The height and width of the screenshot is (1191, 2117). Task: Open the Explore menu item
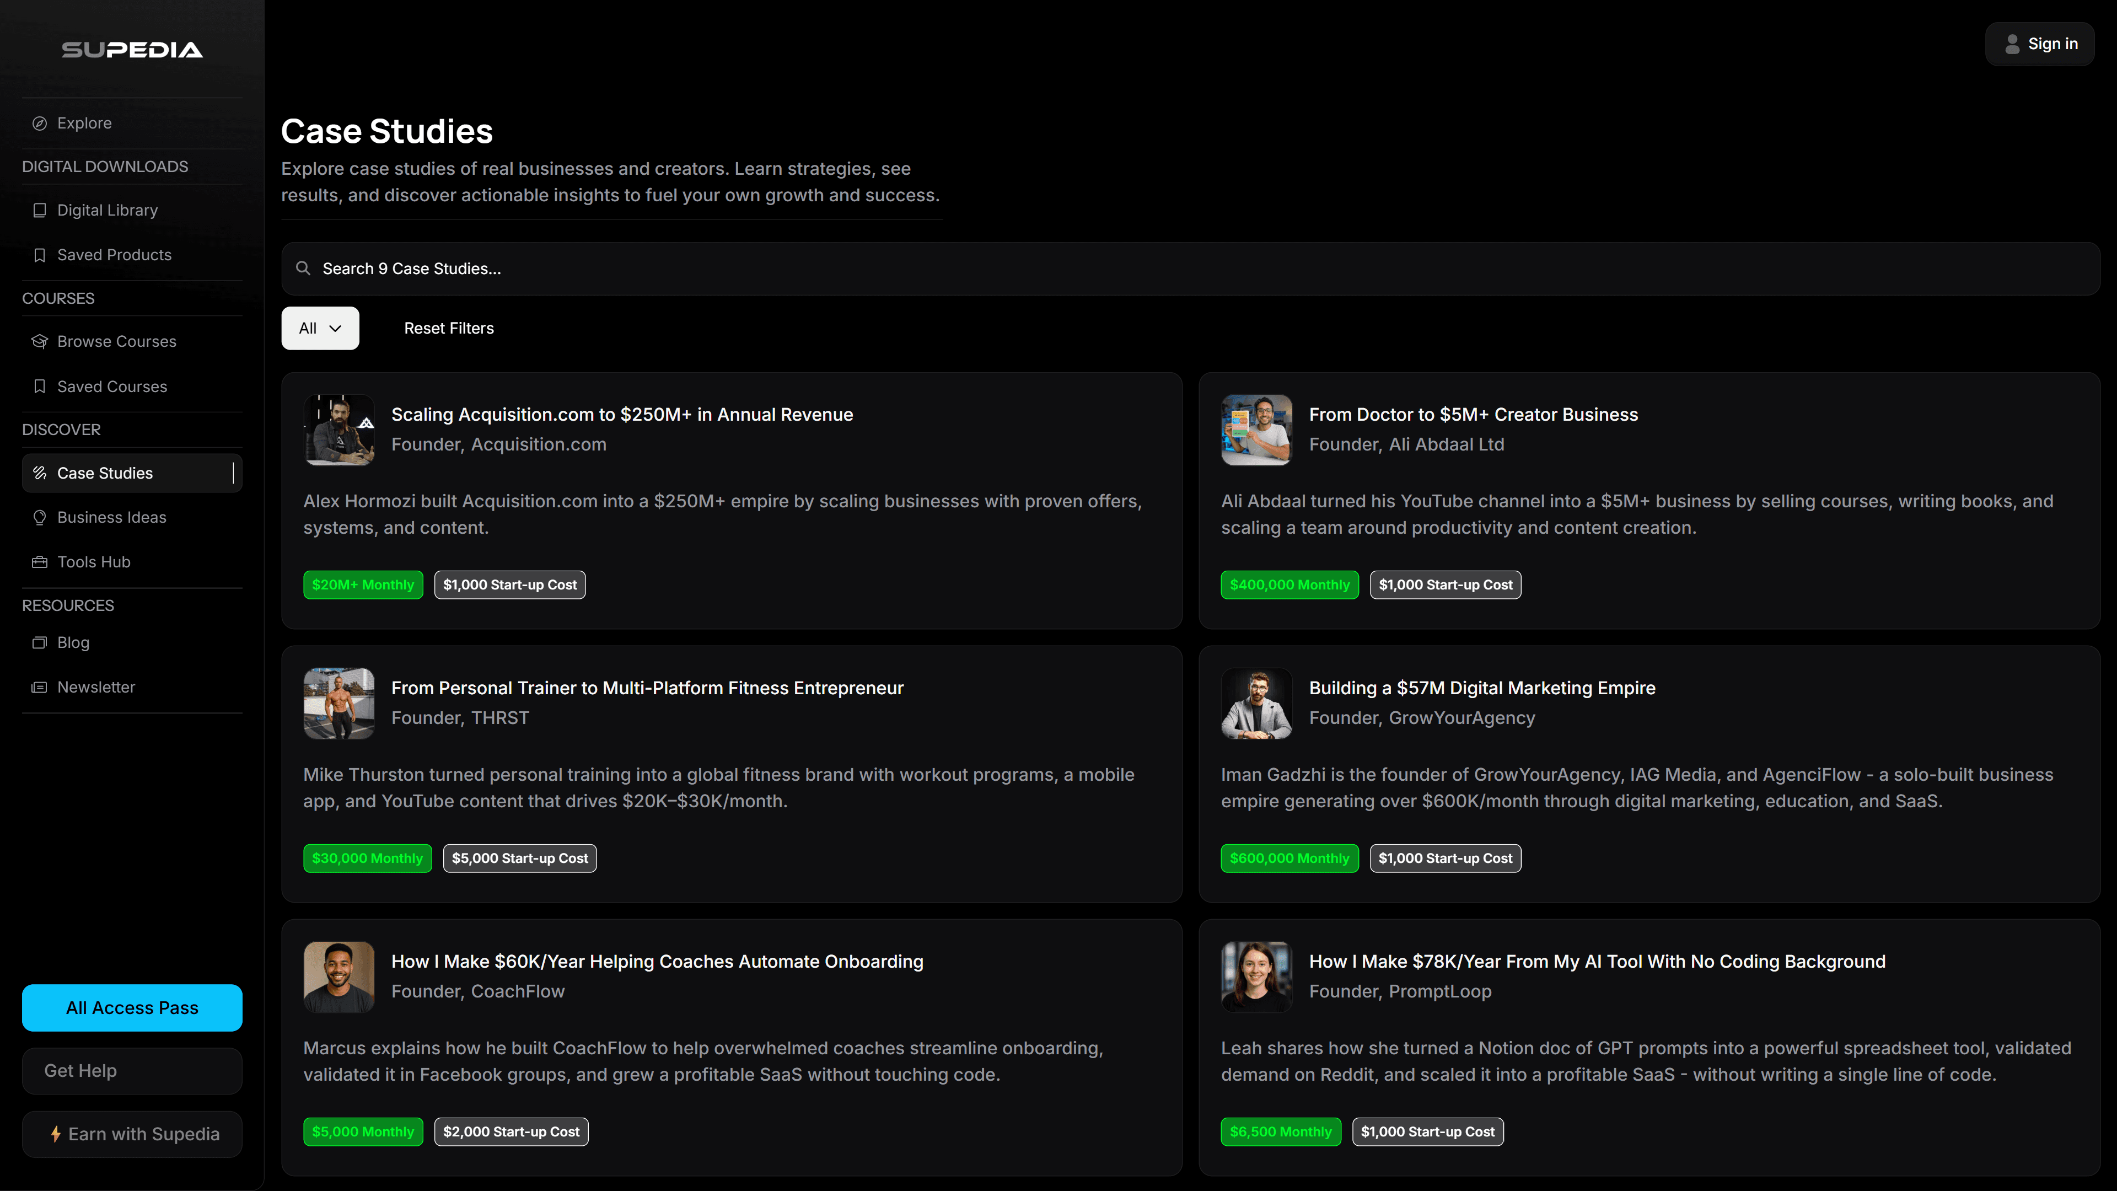tap(132, 124)
